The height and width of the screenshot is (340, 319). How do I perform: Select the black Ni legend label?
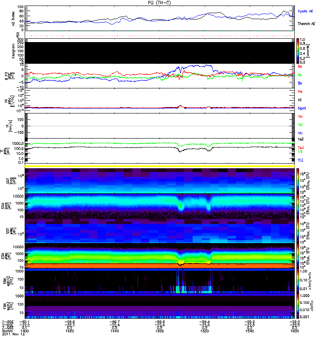coord(299,100)
